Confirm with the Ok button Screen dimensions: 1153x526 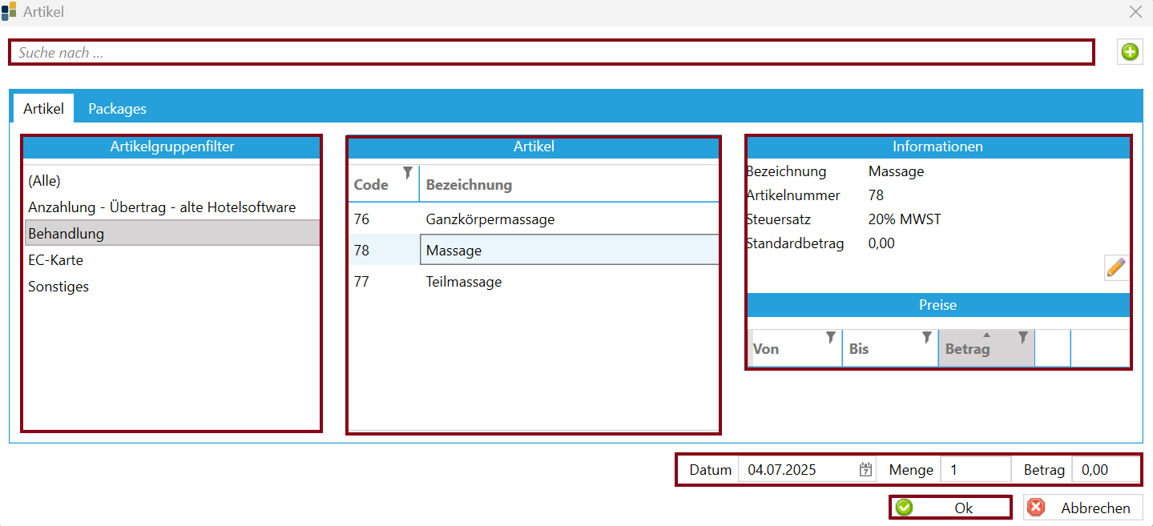point(950,508)
